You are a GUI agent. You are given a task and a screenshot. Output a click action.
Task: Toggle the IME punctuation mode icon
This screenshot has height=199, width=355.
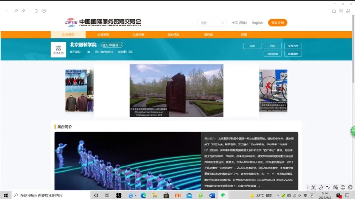click(328, 187)
